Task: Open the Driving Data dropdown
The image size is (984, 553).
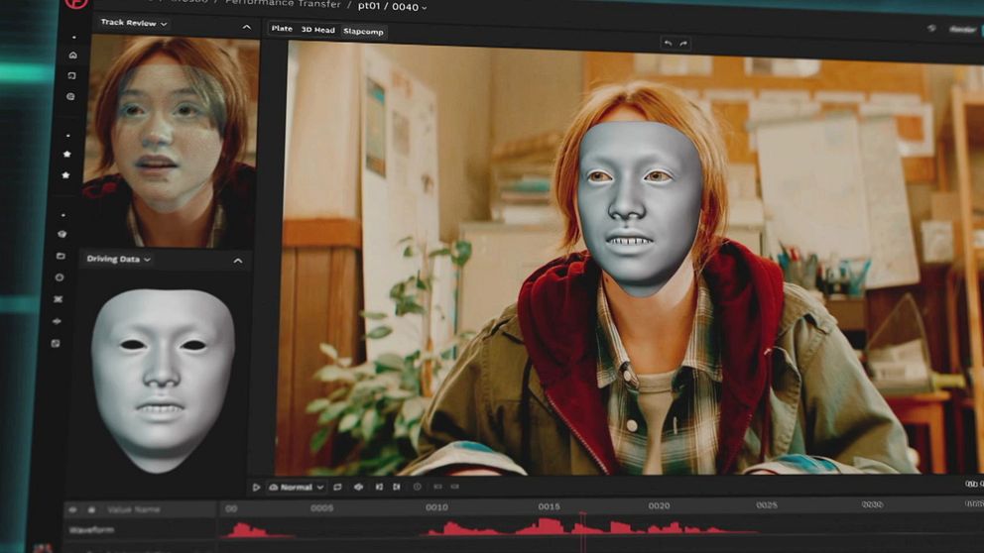Action: 118,260
